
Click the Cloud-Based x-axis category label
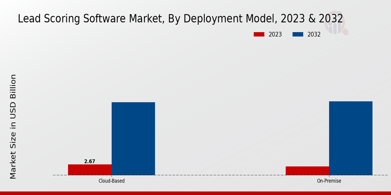[x=111, y=181]
